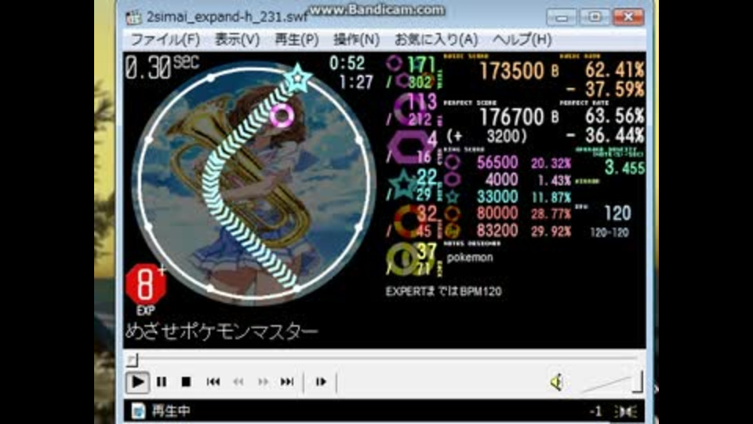Click the fast-forward button
The image size is (753, 424).
(x=263, y=382)
